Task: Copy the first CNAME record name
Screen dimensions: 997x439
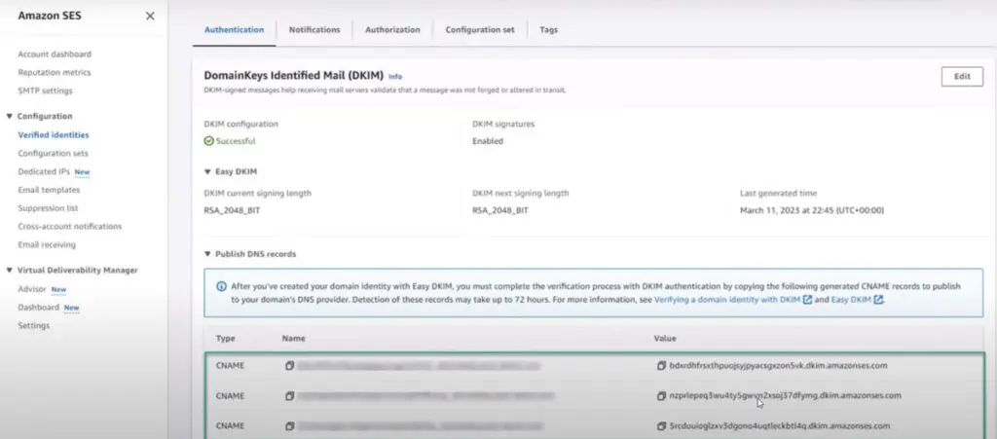Action: [x=289, y=366]
